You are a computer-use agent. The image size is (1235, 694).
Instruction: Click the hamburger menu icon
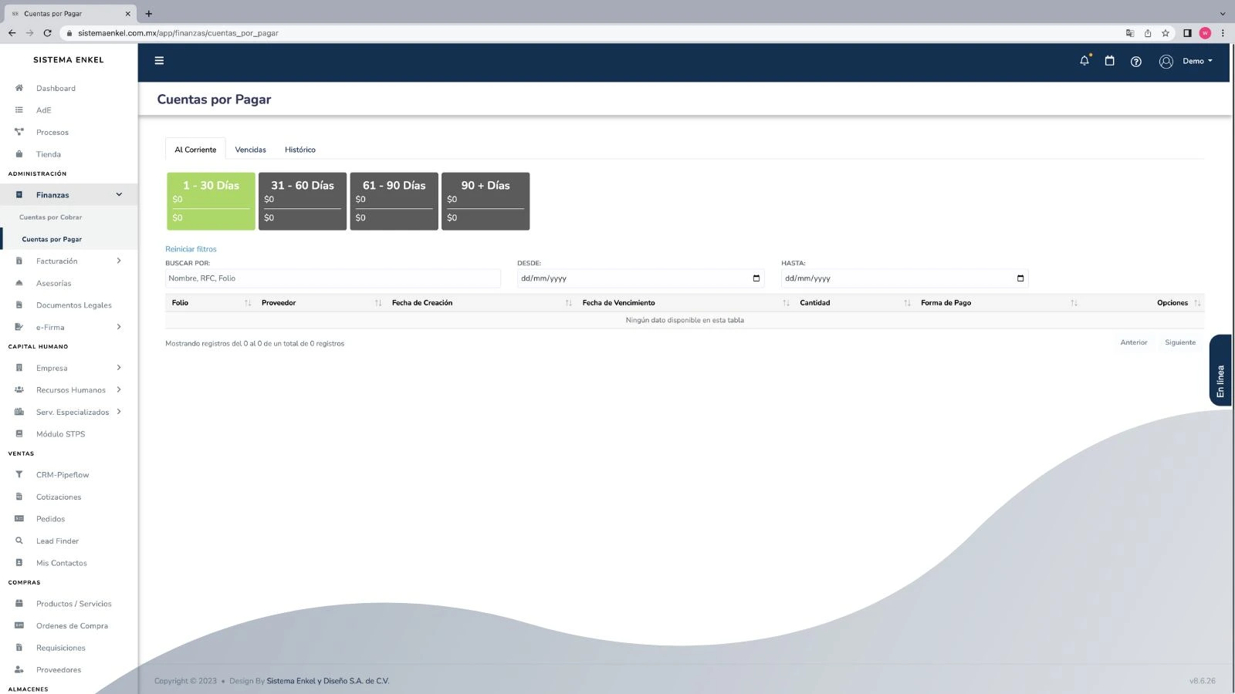click(159, 60)
